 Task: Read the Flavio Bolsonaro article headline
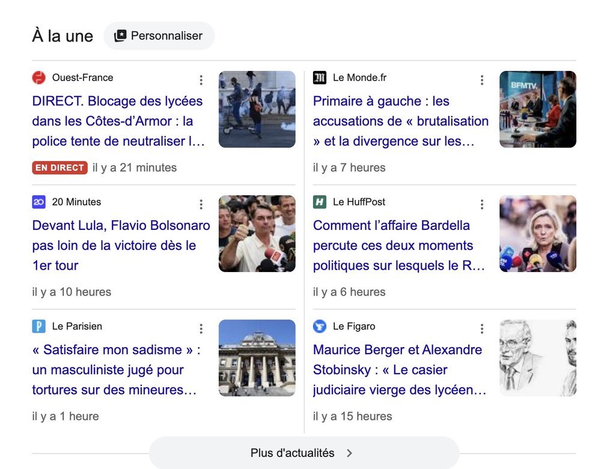tap(121, 246)
